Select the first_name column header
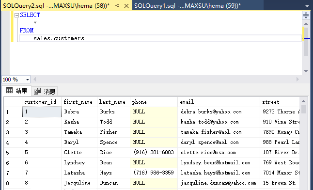The image size is (313, 190). (79, 102)
